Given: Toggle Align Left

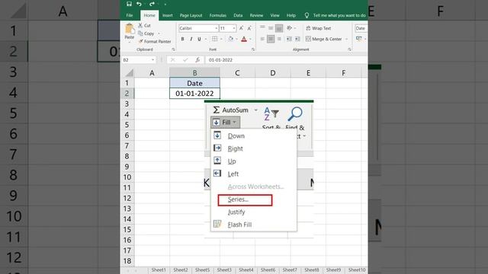Looking at the screenshot, I should (x=262, y=39).
